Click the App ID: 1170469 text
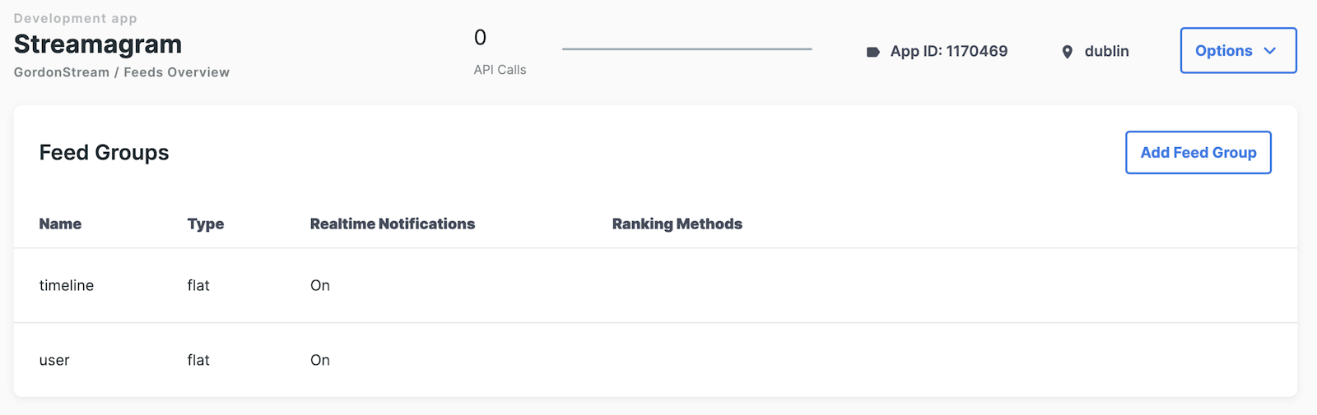 948,51
